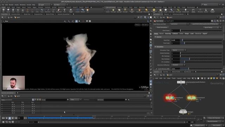The image size is (225, 127).
Task: Add a Camera from shelf
Action: (x=108, y=10)
